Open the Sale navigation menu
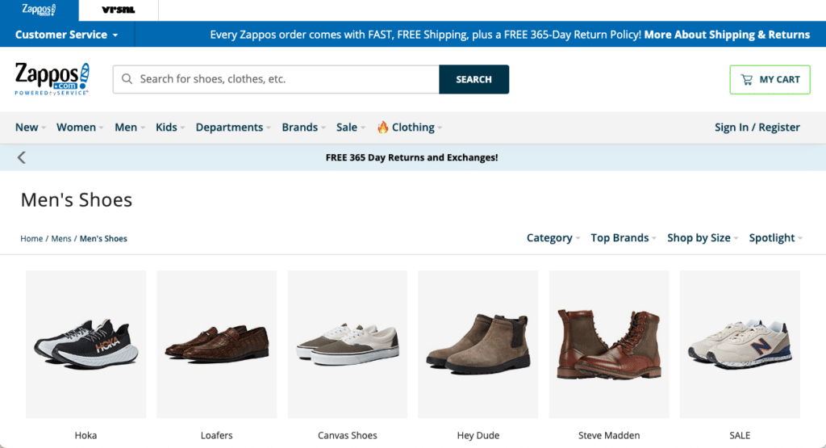826x448 pixels. click(x=351, y=127)
